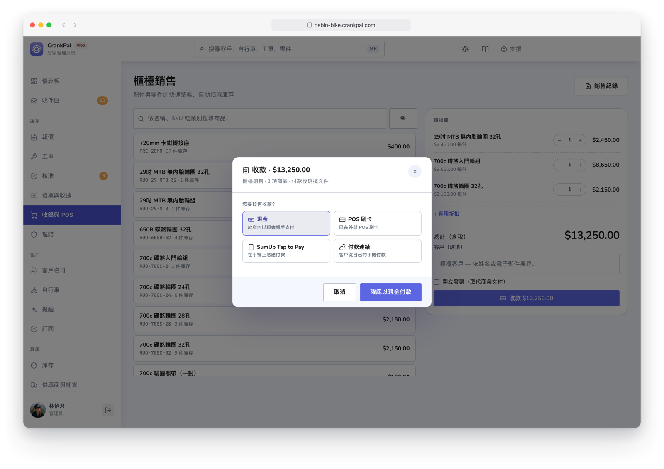This screenshot has height=469, width=664.
Task: Open the documentation book icon
Action: click(x=485, y=49)
